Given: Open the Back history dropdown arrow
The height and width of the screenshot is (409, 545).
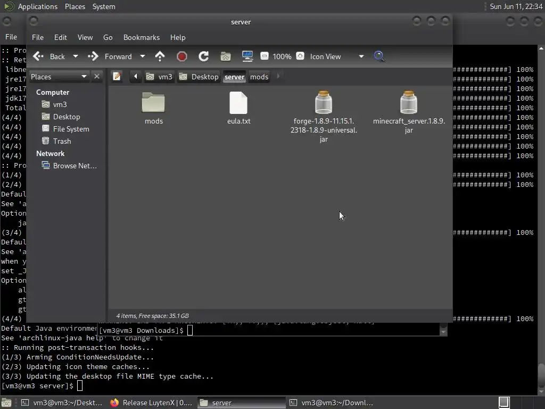Looking at the screenshot, I should point(76,56).
